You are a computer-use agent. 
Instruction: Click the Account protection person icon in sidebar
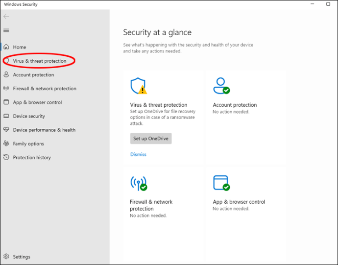click(6, 74)
